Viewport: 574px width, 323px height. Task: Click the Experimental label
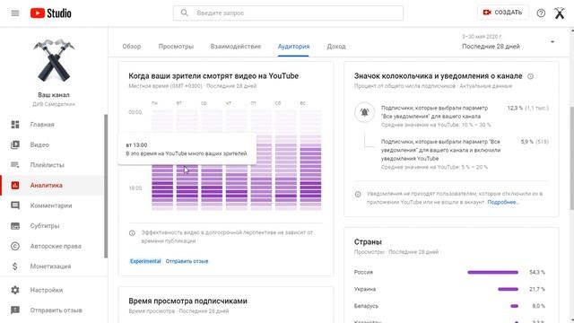click(x=145, y=261)
